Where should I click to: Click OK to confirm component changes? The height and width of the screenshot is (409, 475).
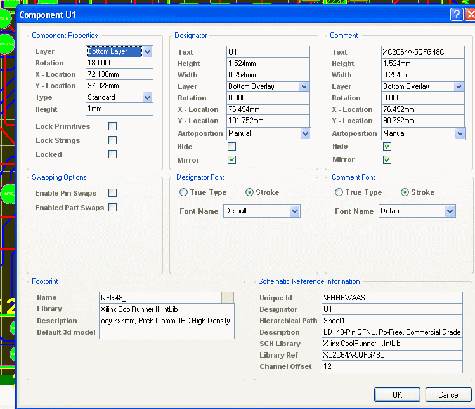click(397, 395)
